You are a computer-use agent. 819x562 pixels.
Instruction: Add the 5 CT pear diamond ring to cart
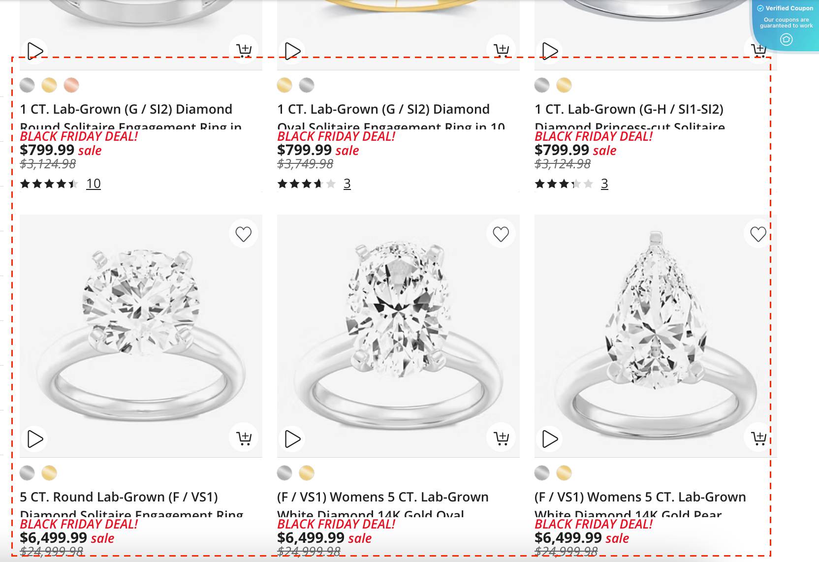point(758,437)
